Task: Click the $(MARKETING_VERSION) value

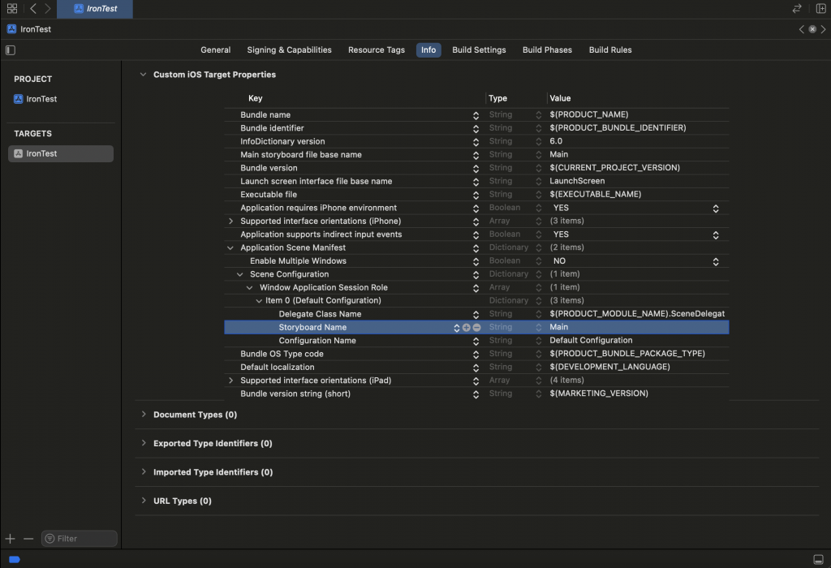Action: (x=599, y=394)
